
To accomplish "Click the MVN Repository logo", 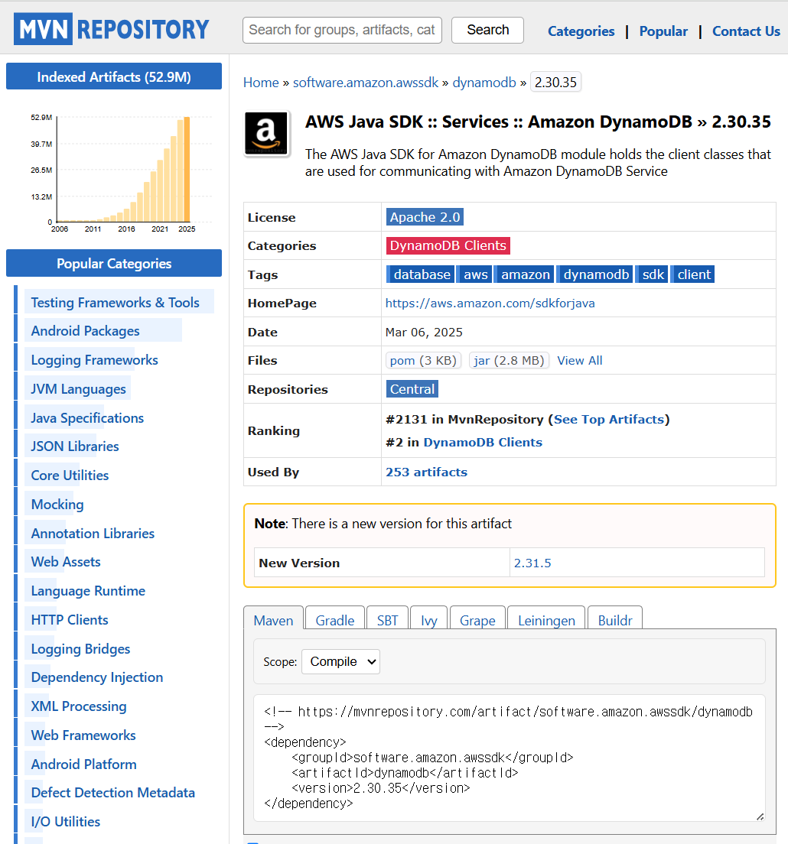I will click(x=112, y=29).
